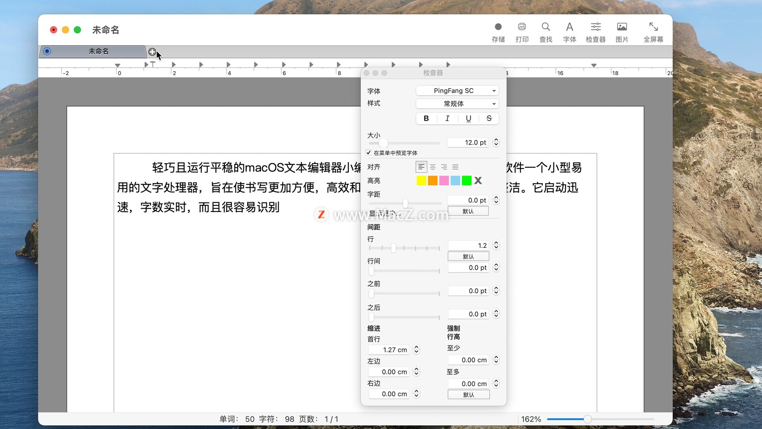The image size is (762, 429).
Task: Click the 打印 print icon
Action: tap(522, 27)
